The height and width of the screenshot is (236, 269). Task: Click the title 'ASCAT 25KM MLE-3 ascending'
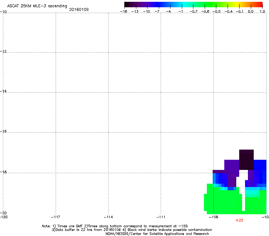pos(37,6)
